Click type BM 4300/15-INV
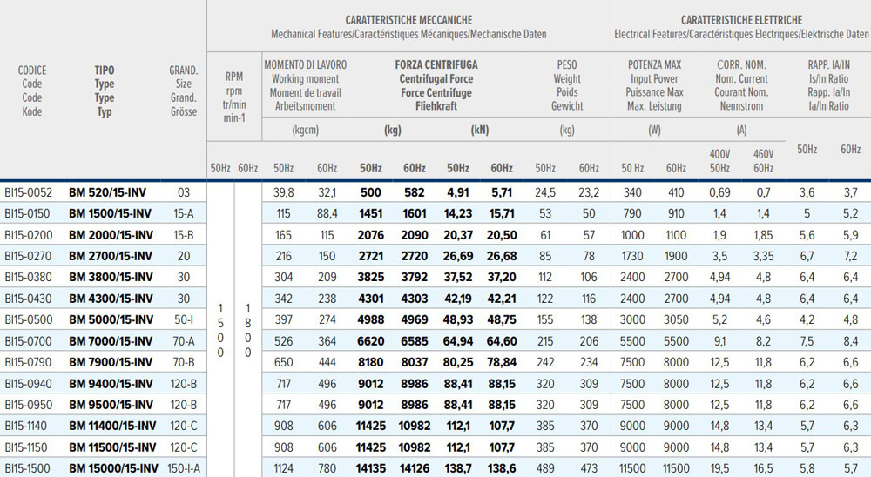The width and height of the screenshot is (871, 477). click(111, 299)
